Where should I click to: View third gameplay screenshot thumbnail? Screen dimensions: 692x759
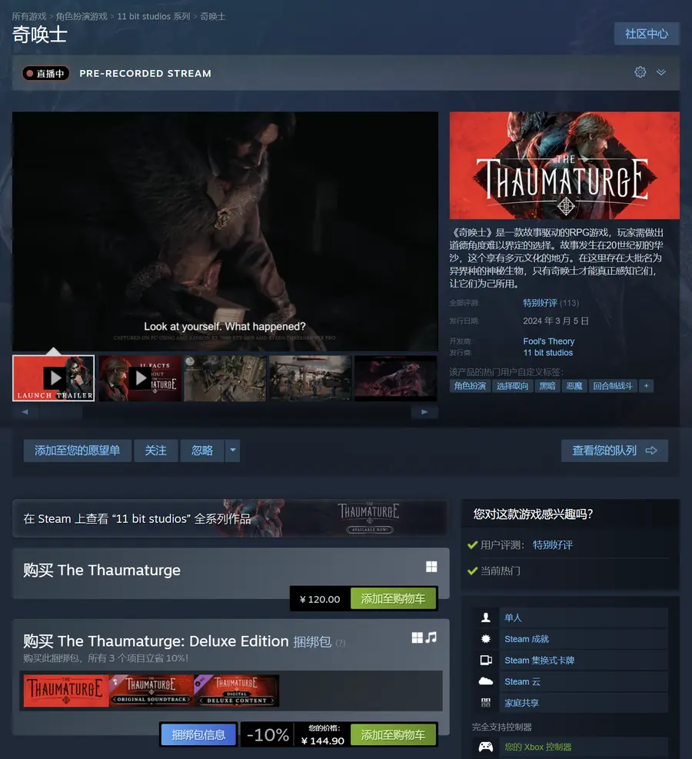[x=225, y=378]
